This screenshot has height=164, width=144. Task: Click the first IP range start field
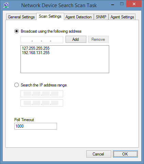click(x=42, y=94)
